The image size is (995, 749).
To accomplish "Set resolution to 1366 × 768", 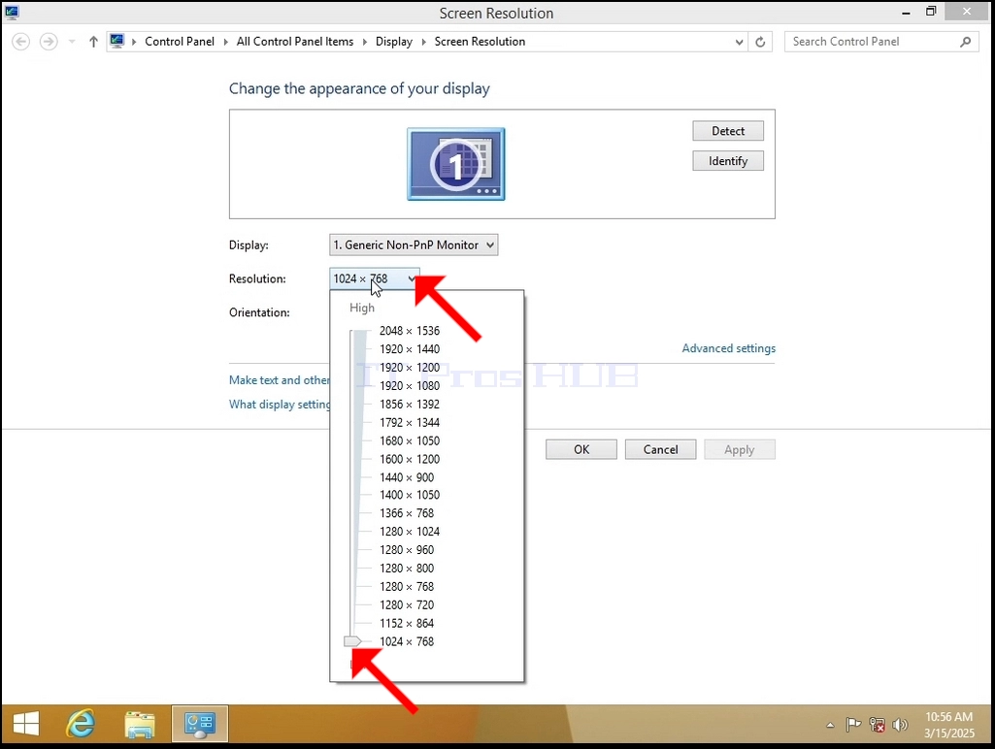I will (x=407, y=513).
